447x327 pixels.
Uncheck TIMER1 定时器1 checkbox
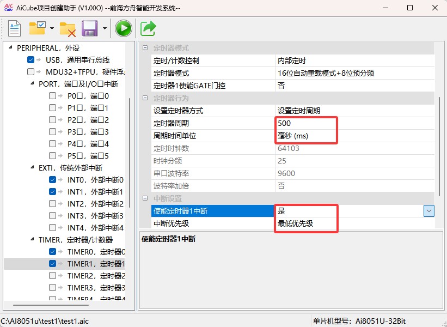[x=52, y=263]
